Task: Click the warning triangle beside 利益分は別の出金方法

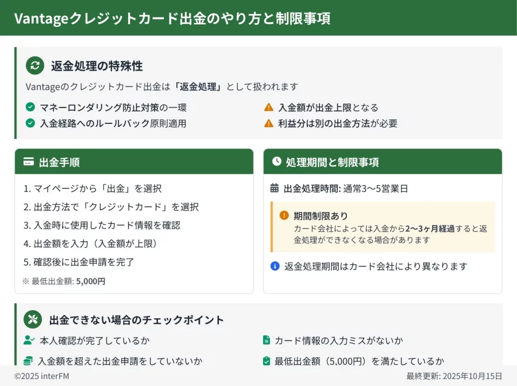Action: point(269,123)
